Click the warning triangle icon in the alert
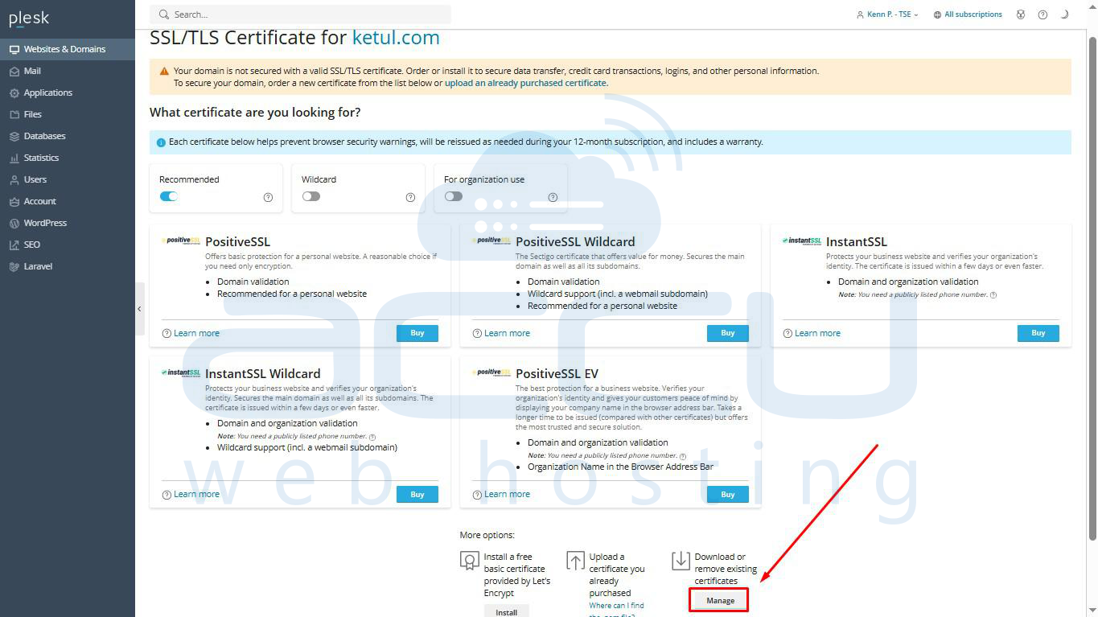The height and width of the screenshot is (617, 1098). [164, 71]
